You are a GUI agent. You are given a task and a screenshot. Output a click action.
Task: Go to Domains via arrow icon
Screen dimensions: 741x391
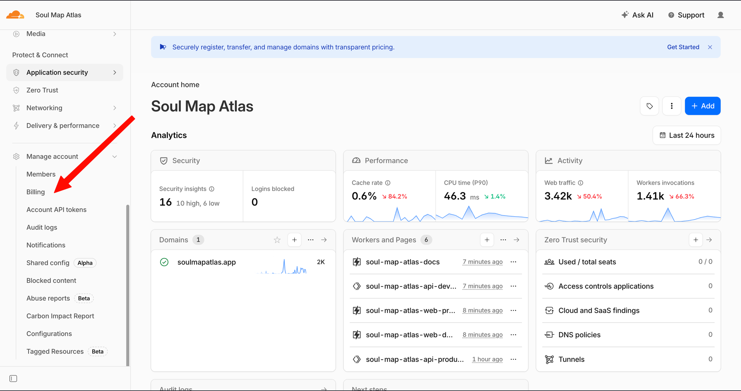[x=324, y=240]
